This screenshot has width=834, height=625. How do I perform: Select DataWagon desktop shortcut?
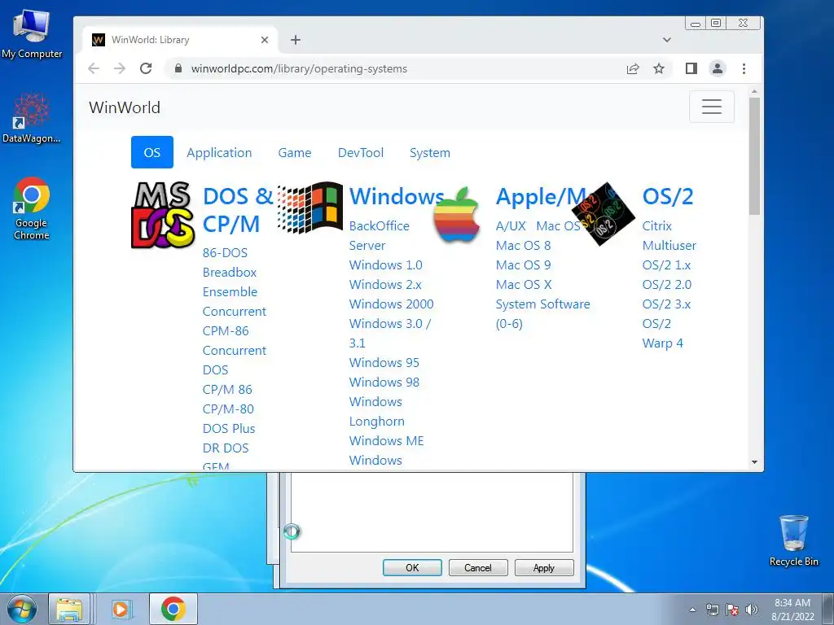point(32,118)
